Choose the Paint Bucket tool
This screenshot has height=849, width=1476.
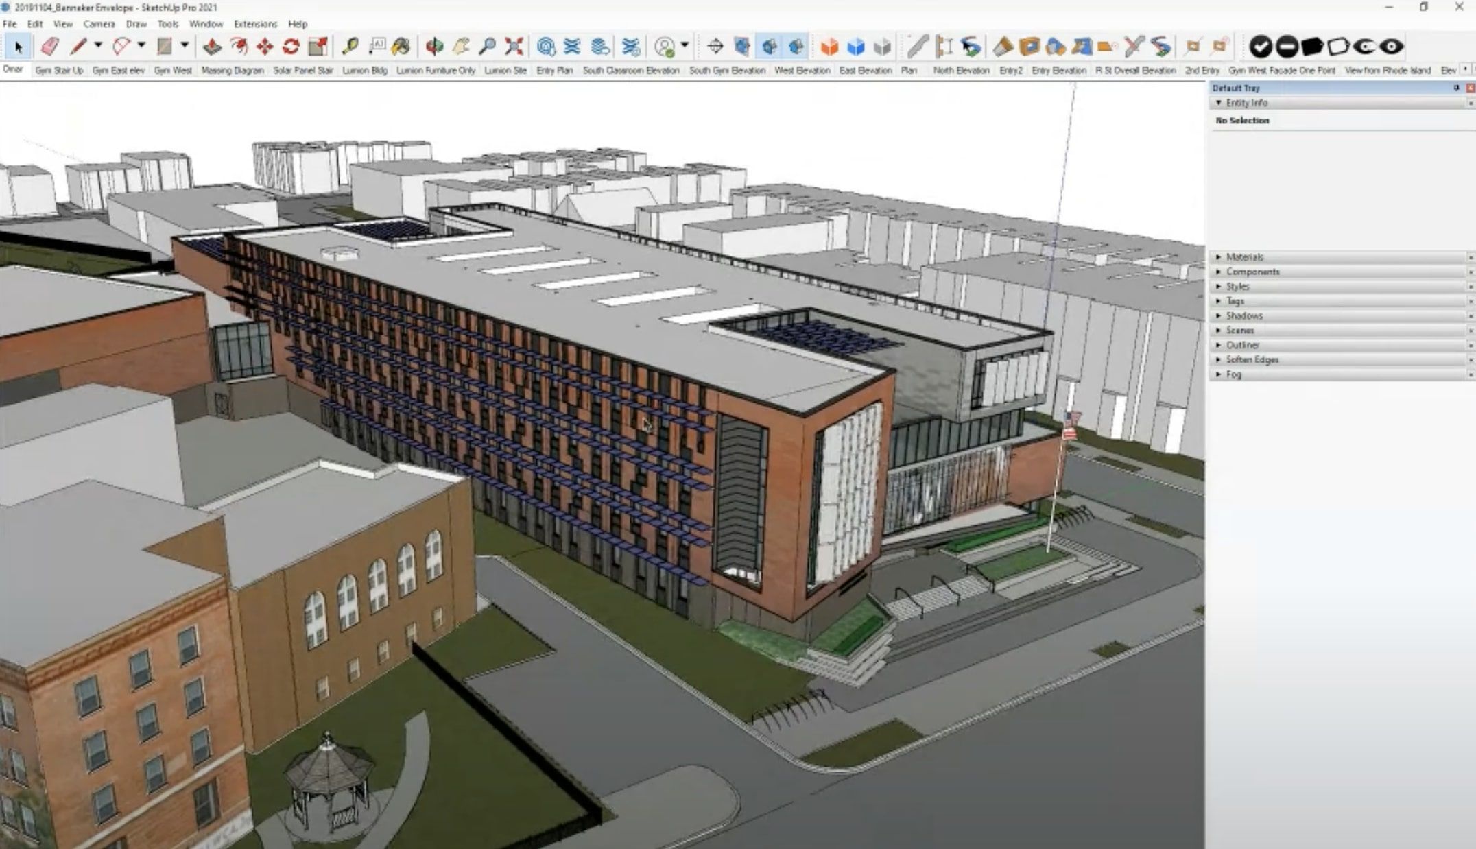[402, 47]
